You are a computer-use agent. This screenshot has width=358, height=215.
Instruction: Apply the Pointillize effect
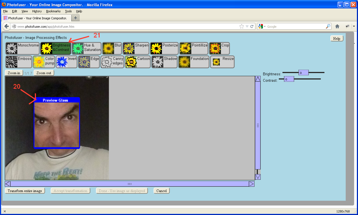click(x=194, y=48)
